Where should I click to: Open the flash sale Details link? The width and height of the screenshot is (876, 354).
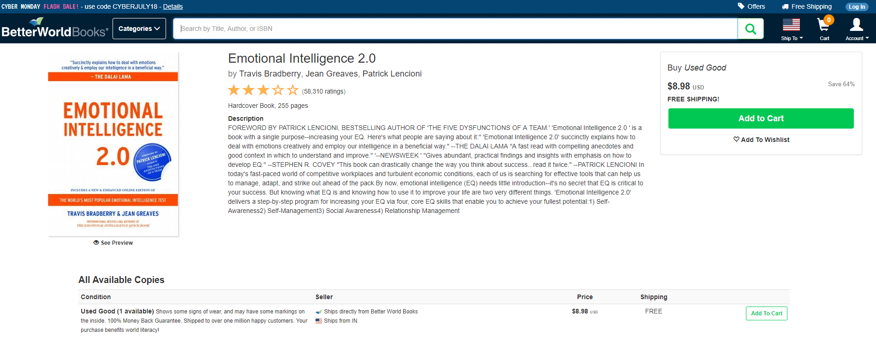pyautogui.click(x=173, y=6)
